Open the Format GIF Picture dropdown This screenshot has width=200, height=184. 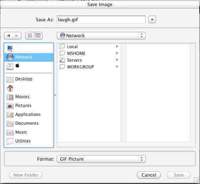click(x=101, y=159)
